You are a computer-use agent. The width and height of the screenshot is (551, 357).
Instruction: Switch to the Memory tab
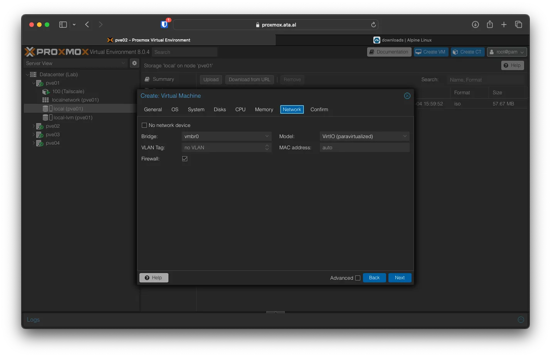264,110
